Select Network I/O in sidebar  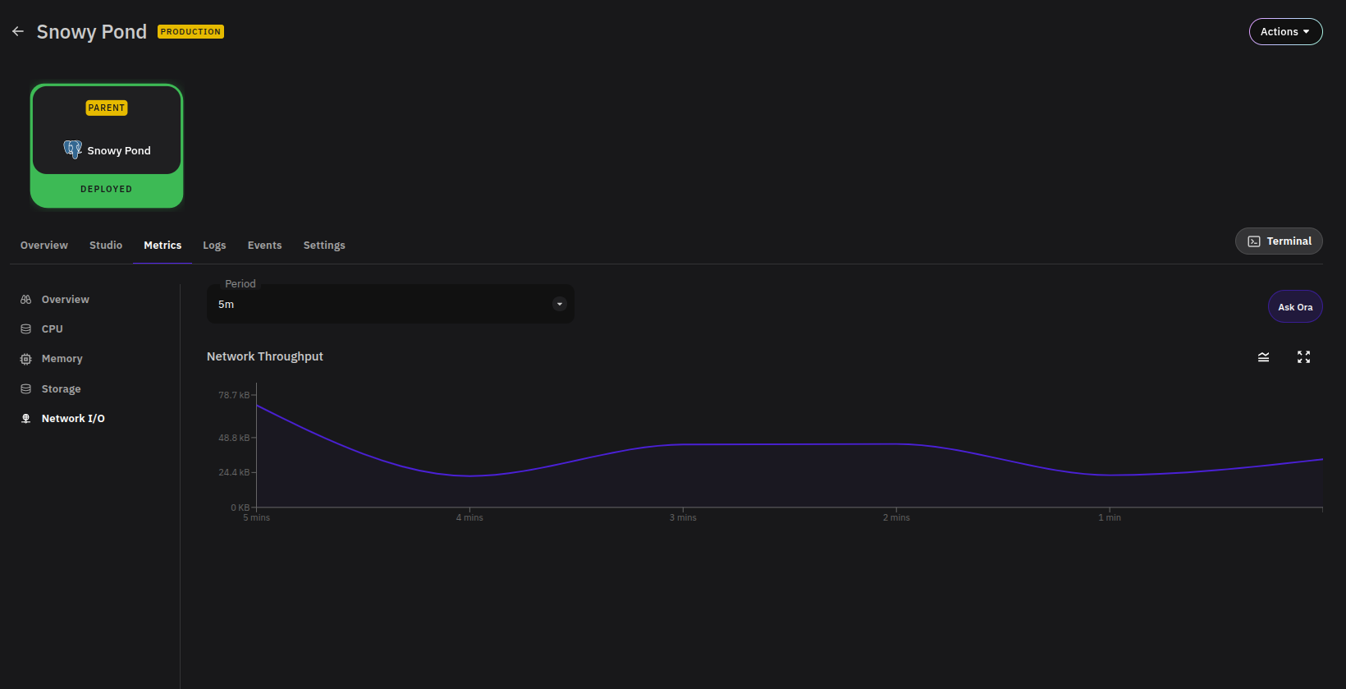pos(73,418)
